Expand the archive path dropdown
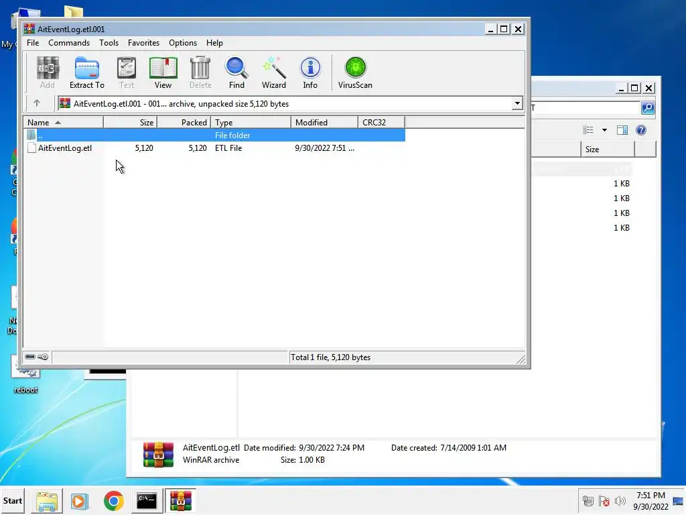This screenshot has width=686, height=515. point(517,104)
